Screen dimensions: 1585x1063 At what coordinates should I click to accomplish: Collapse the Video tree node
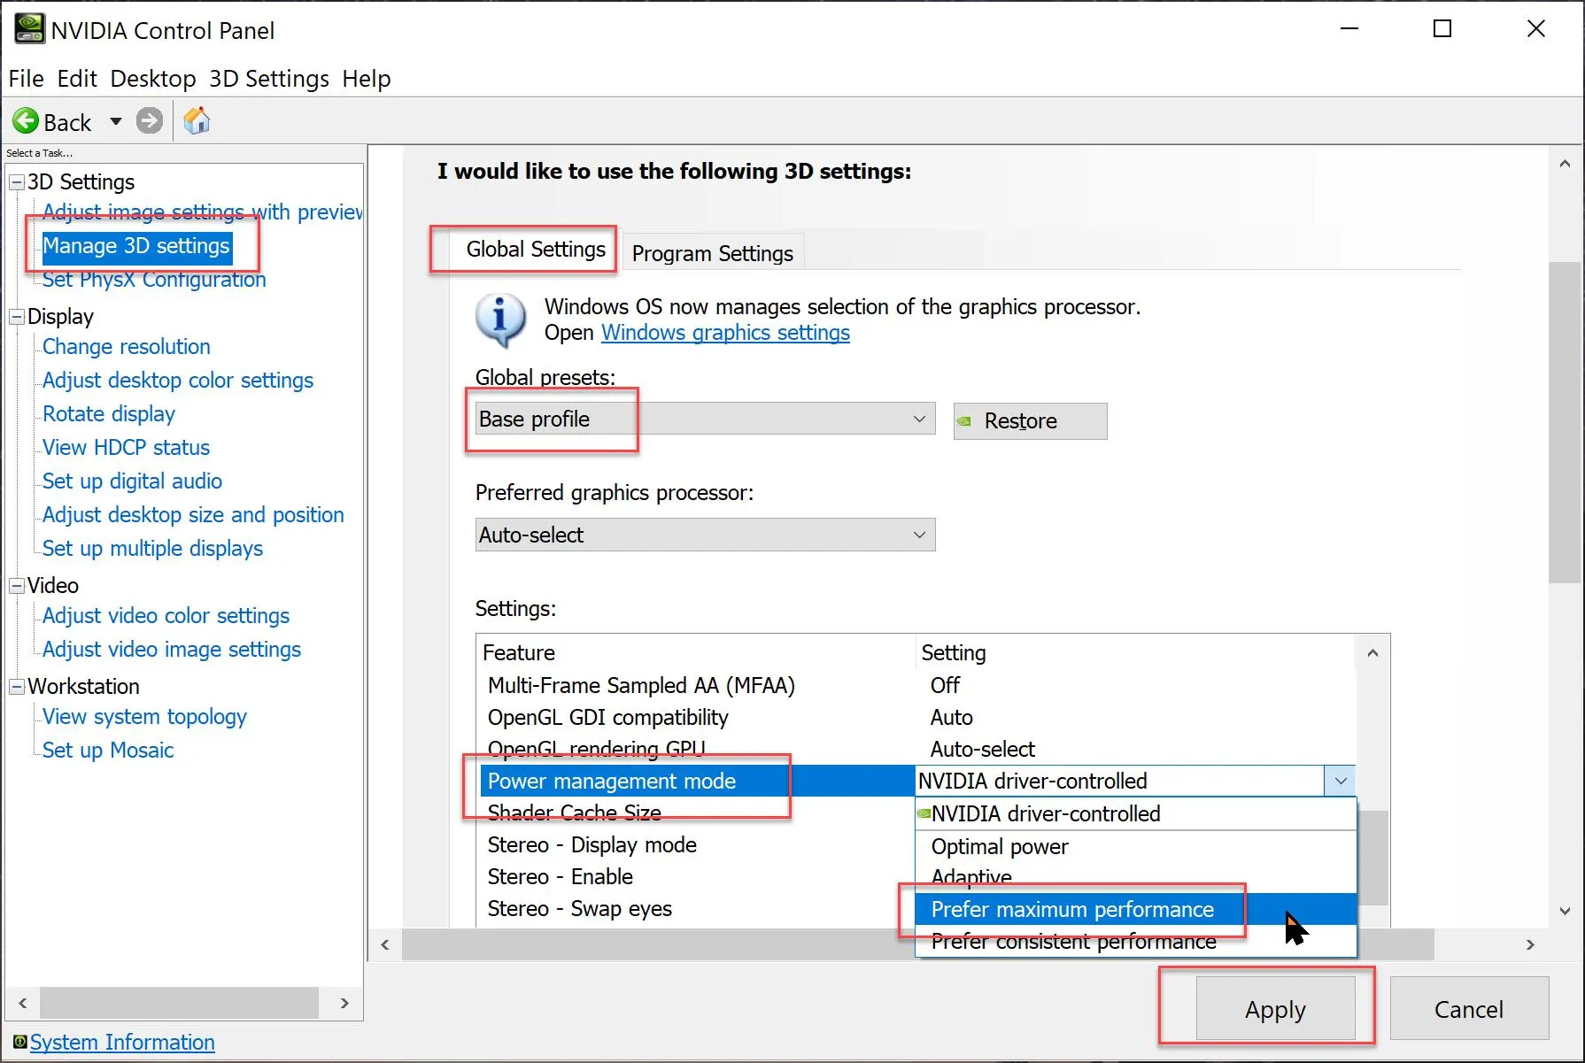click(x=17, y=586)
